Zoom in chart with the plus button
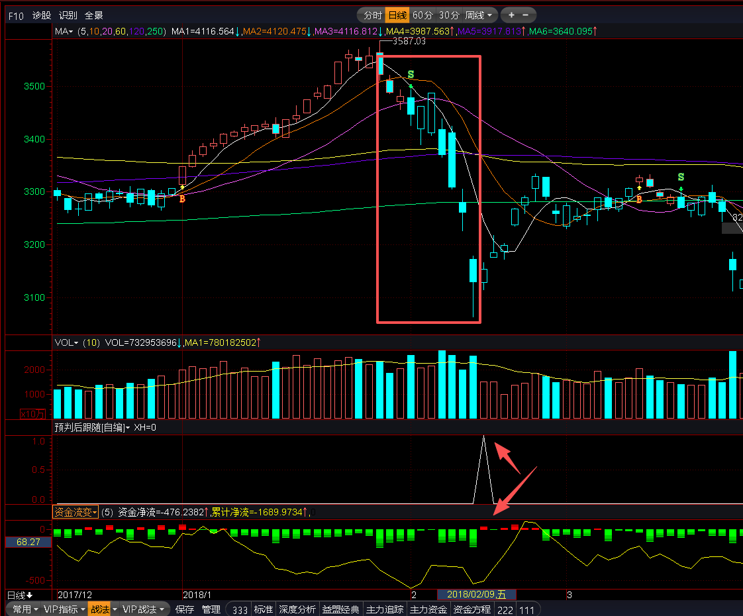Viewport: 743px width, 616px height. pyautogui.click(x=511, y=15)
